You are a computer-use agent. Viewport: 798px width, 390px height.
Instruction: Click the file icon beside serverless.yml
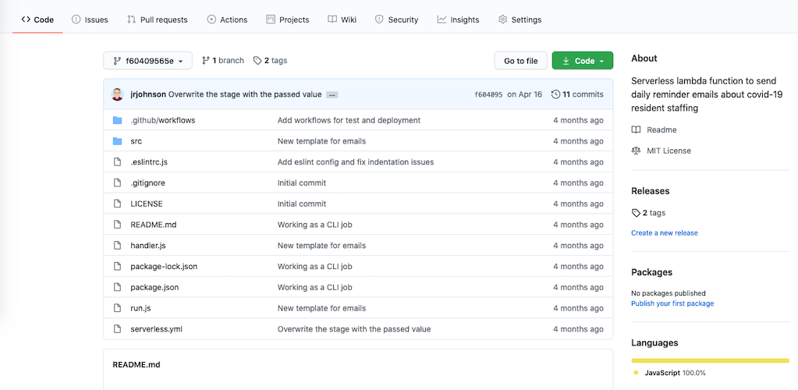[x=118, y=329]
